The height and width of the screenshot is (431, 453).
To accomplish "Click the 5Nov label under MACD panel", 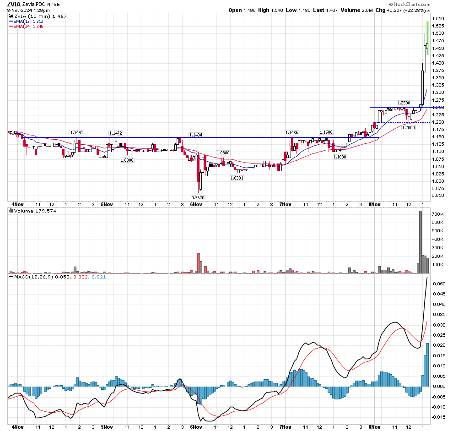I will click(x=106, y=427).
